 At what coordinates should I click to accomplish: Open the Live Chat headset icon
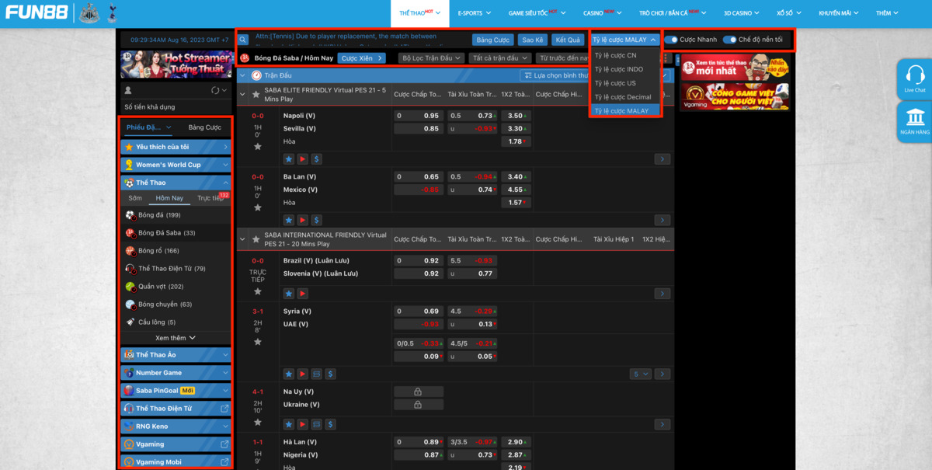click(915, 76)
